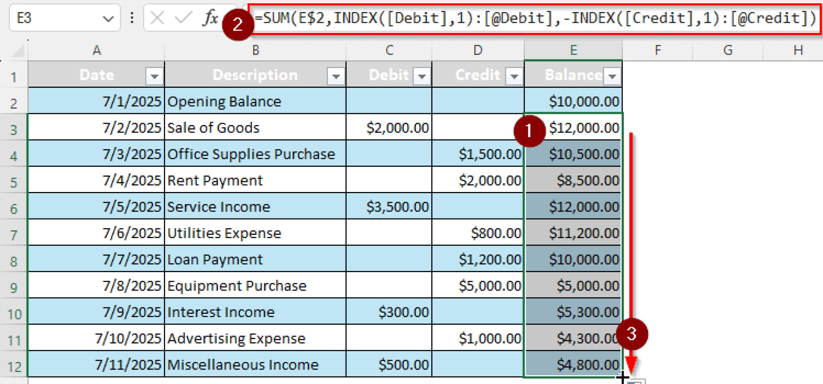Select column G header
The image size is (823, 384).
point(727,51)
